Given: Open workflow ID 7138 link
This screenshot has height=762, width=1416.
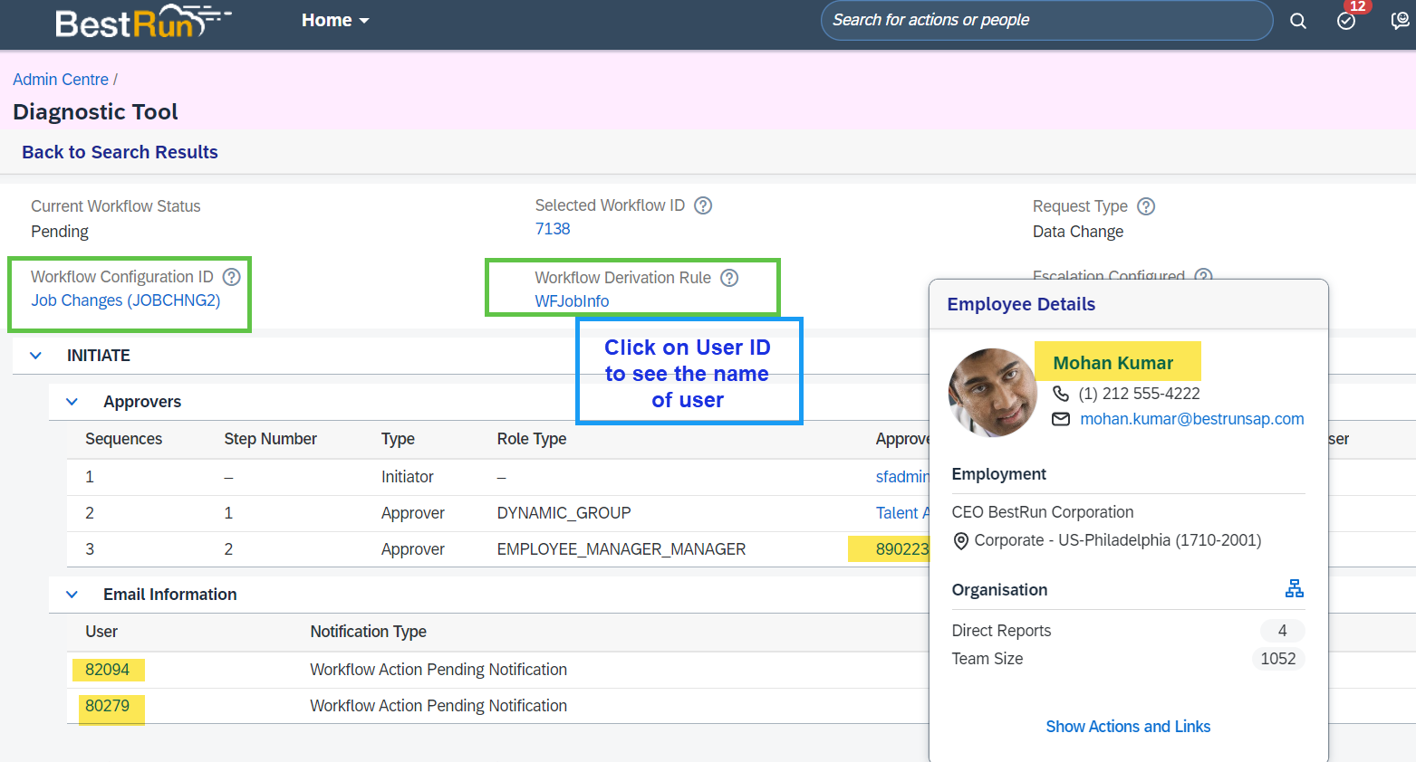Looking at the screenshot, I should (x=553, y=229).
